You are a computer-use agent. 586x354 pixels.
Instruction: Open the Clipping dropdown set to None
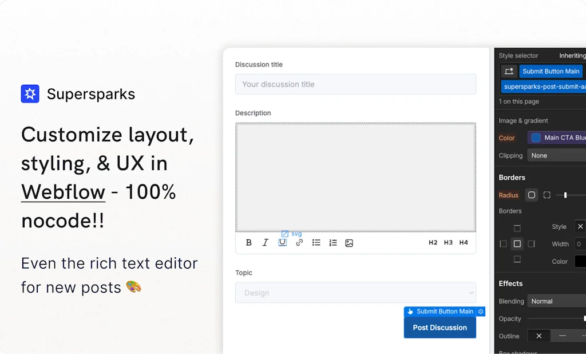[x=556, y=156]
